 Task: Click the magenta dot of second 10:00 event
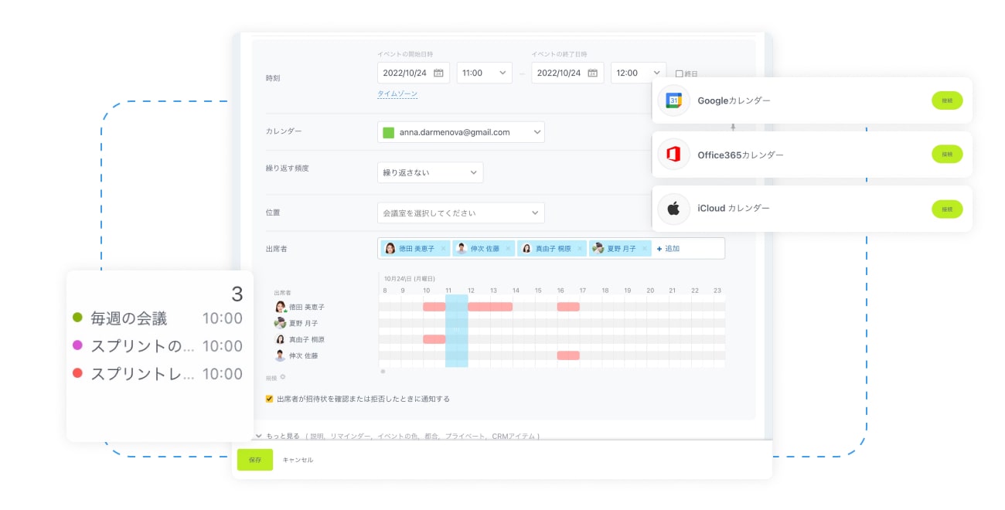(x=77, y=345)
